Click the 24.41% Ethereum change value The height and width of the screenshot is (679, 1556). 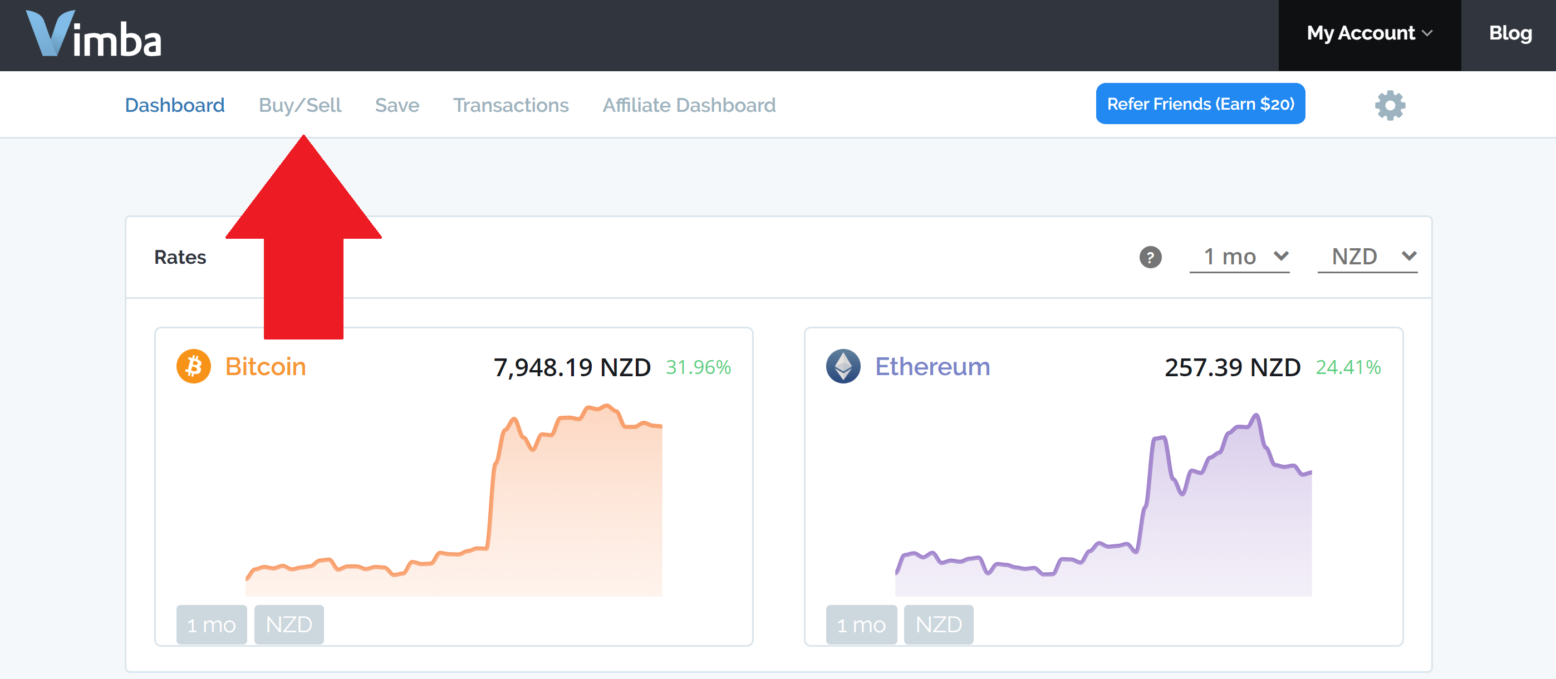[x=1348, y=367]
